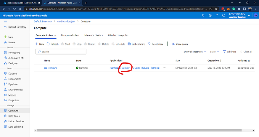This screenshot has height=137, width=259.
Task: Expand Show all instances dropdown
Action: (195, 52)
